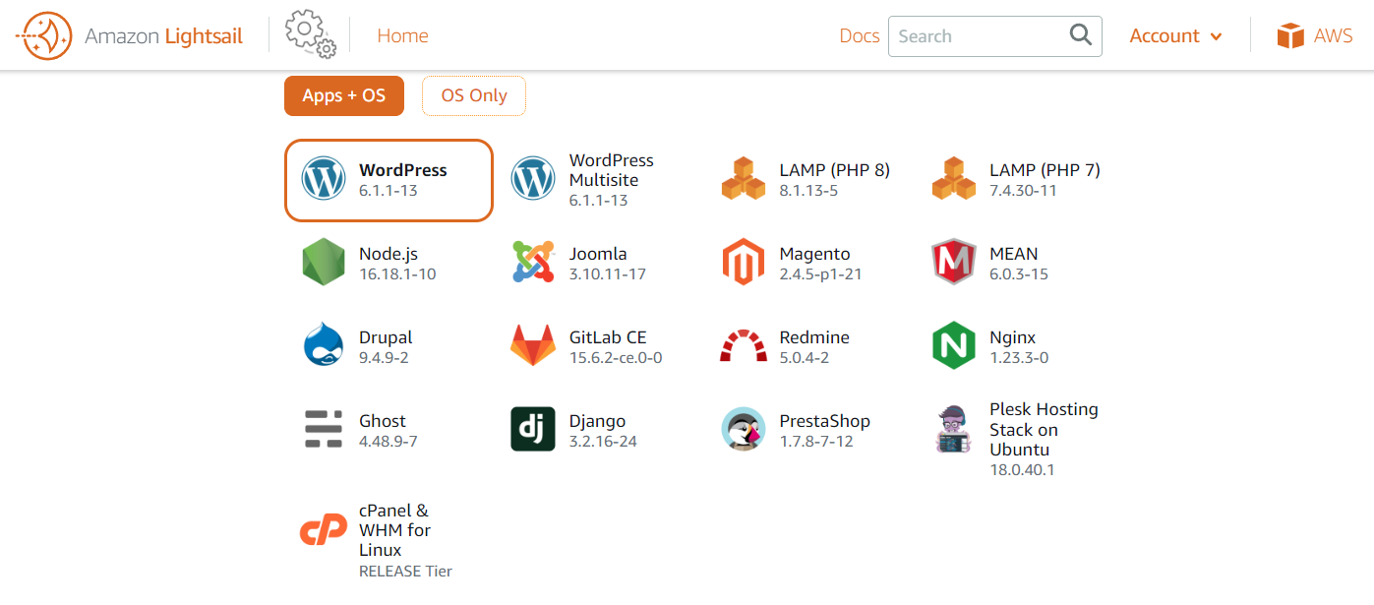The image size is (1374, 605).
Task: Pick the Nginx green hexagon icon
Action: coord(953,345)
